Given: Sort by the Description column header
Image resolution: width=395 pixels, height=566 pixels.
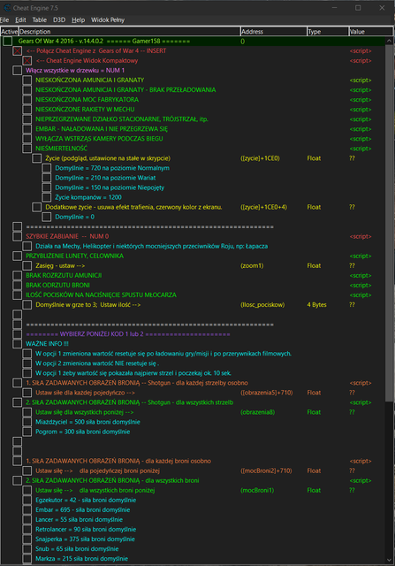Looking at the screenshot, I should click(x=129, y=32).
